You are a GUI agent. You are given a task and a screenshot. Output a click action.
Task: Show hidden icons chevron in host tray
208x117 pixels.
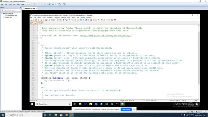(181, 115)
